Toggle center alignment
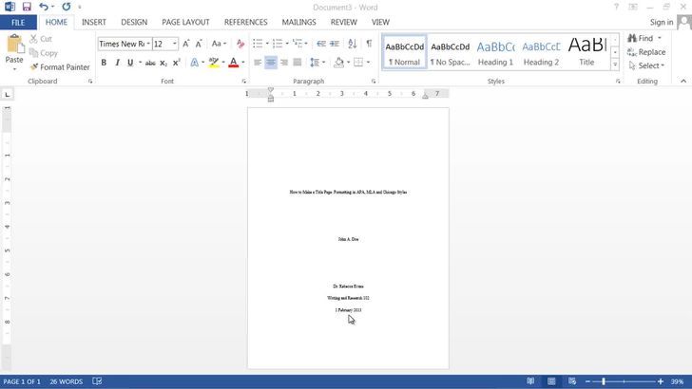 coord(271,63)
